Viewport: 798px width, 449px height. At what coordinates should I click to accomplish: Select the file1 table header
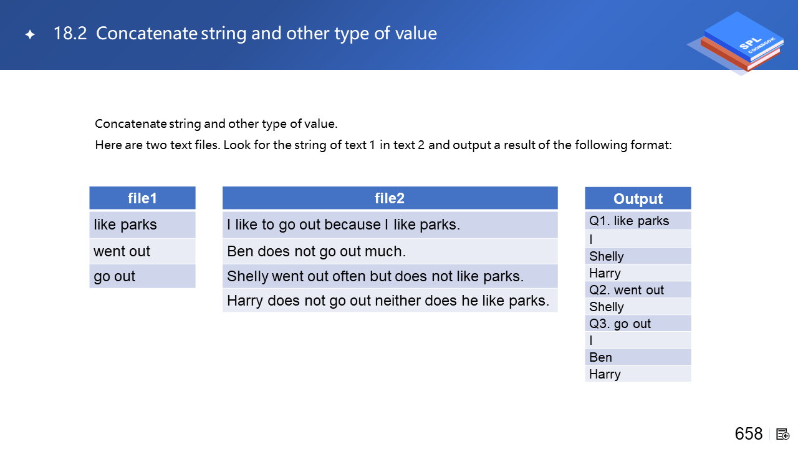142,198
